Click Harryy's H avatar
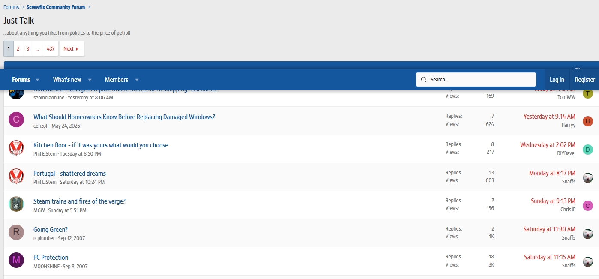This screenshot has height=279, width=599. pyautogui.click(x=588, y=121)
